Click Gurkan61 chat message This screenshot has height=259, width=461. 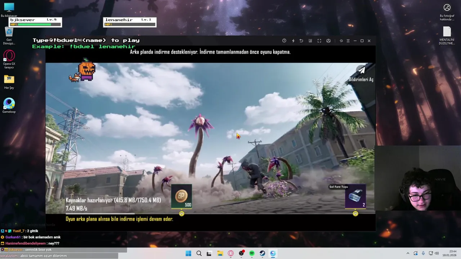[31, 237]
